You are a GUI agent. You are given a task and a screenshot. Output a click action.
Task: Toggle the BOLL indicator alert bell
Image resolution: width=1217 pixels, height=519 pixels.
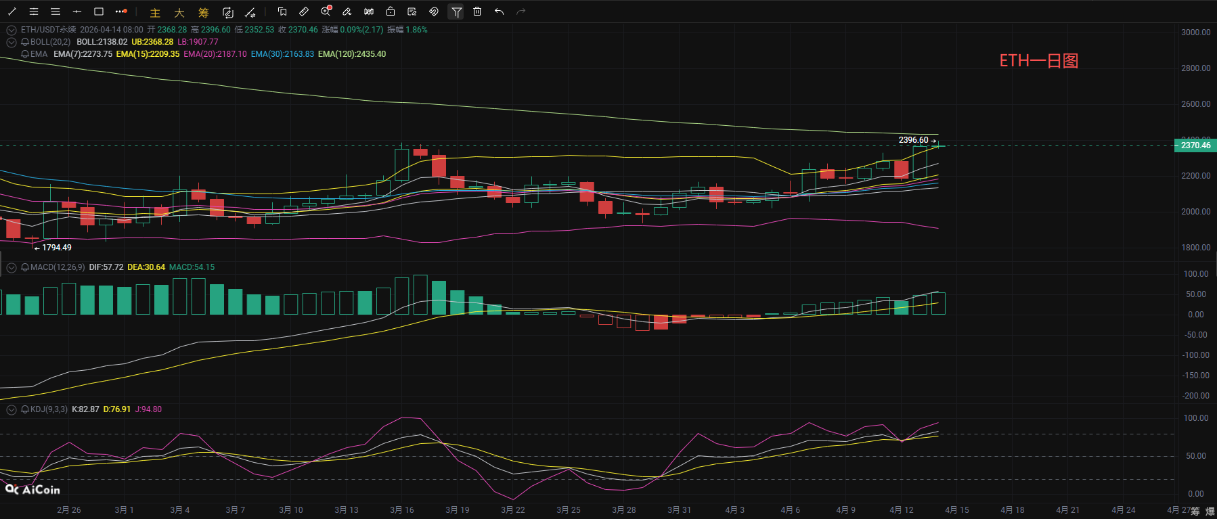pyautogui.click(x=25, y=42)
